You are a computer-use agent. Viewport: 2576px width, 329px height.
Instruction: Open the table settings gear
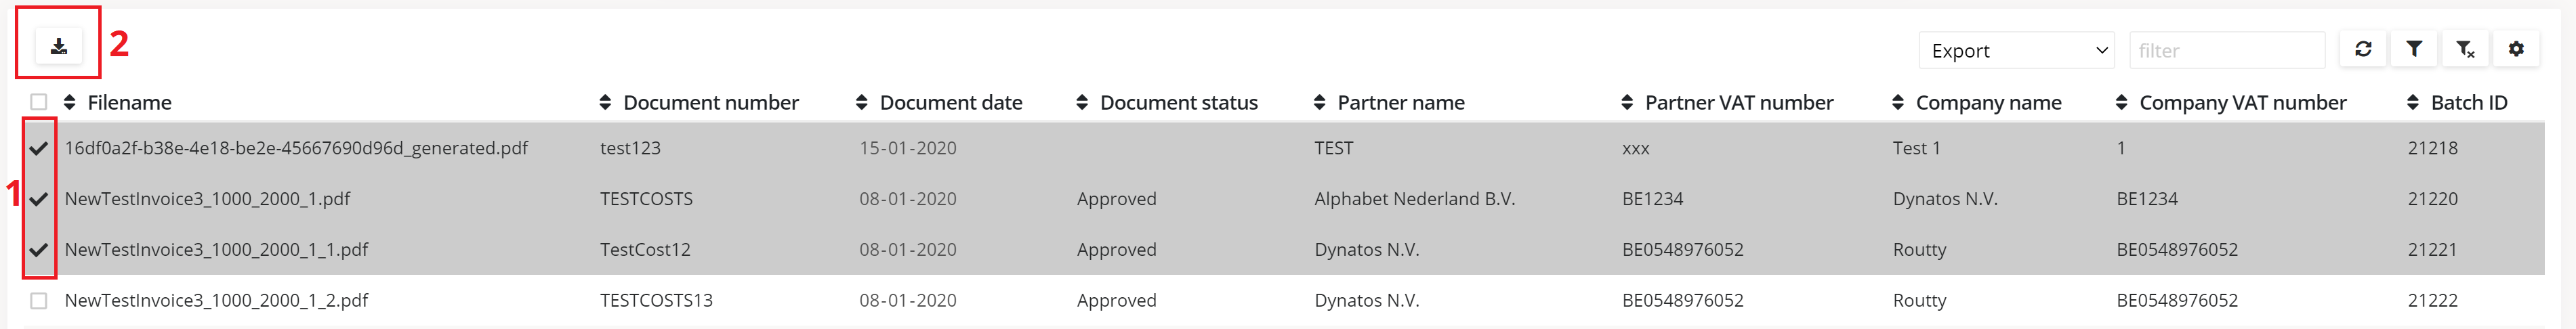[x=2516, y=49]
